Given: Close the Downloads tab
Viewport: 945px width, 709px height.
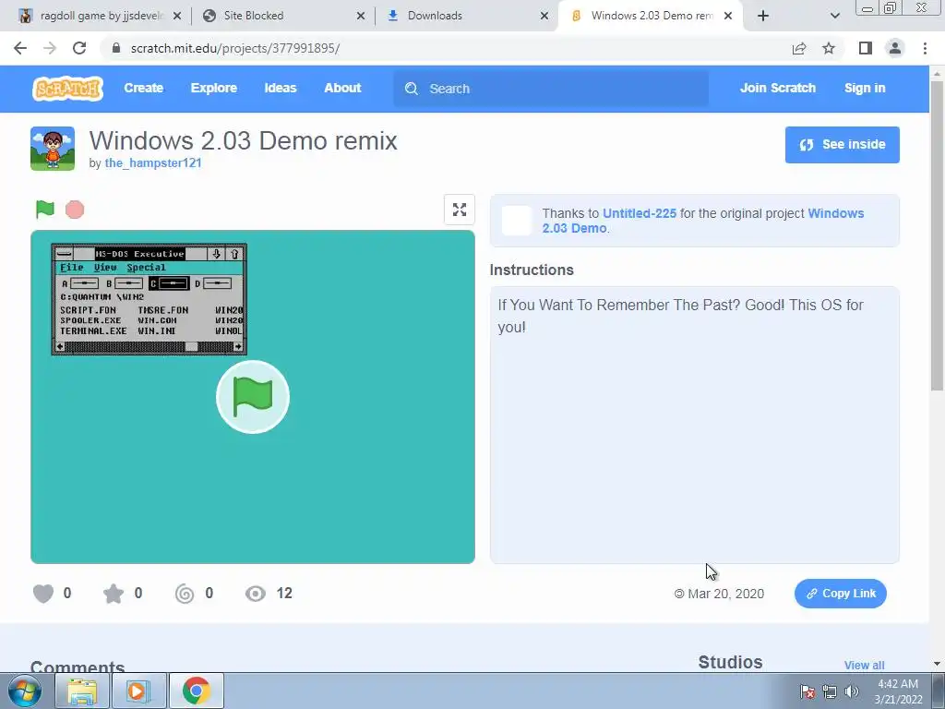Looking at the screenshot, I should tap(544, 16).
